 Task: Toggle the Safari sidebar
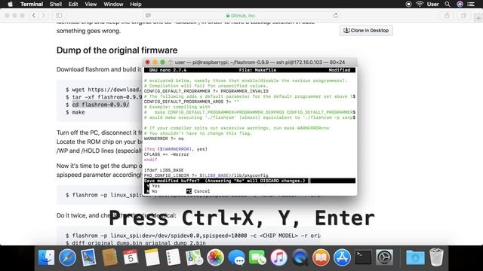point(59,15)
